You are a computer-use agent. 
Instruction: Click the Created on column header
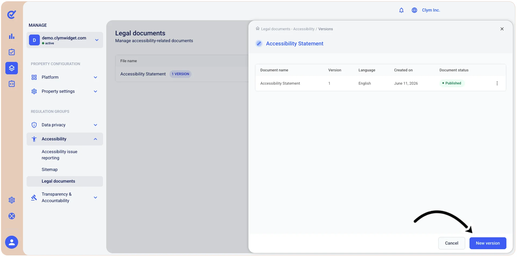pos(403,70)
